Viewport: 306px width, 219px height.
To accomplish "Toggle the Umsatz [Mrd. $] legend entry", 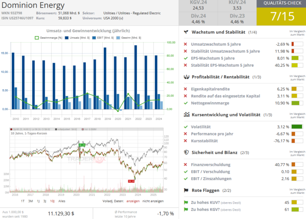I will (x=77, y=38).
